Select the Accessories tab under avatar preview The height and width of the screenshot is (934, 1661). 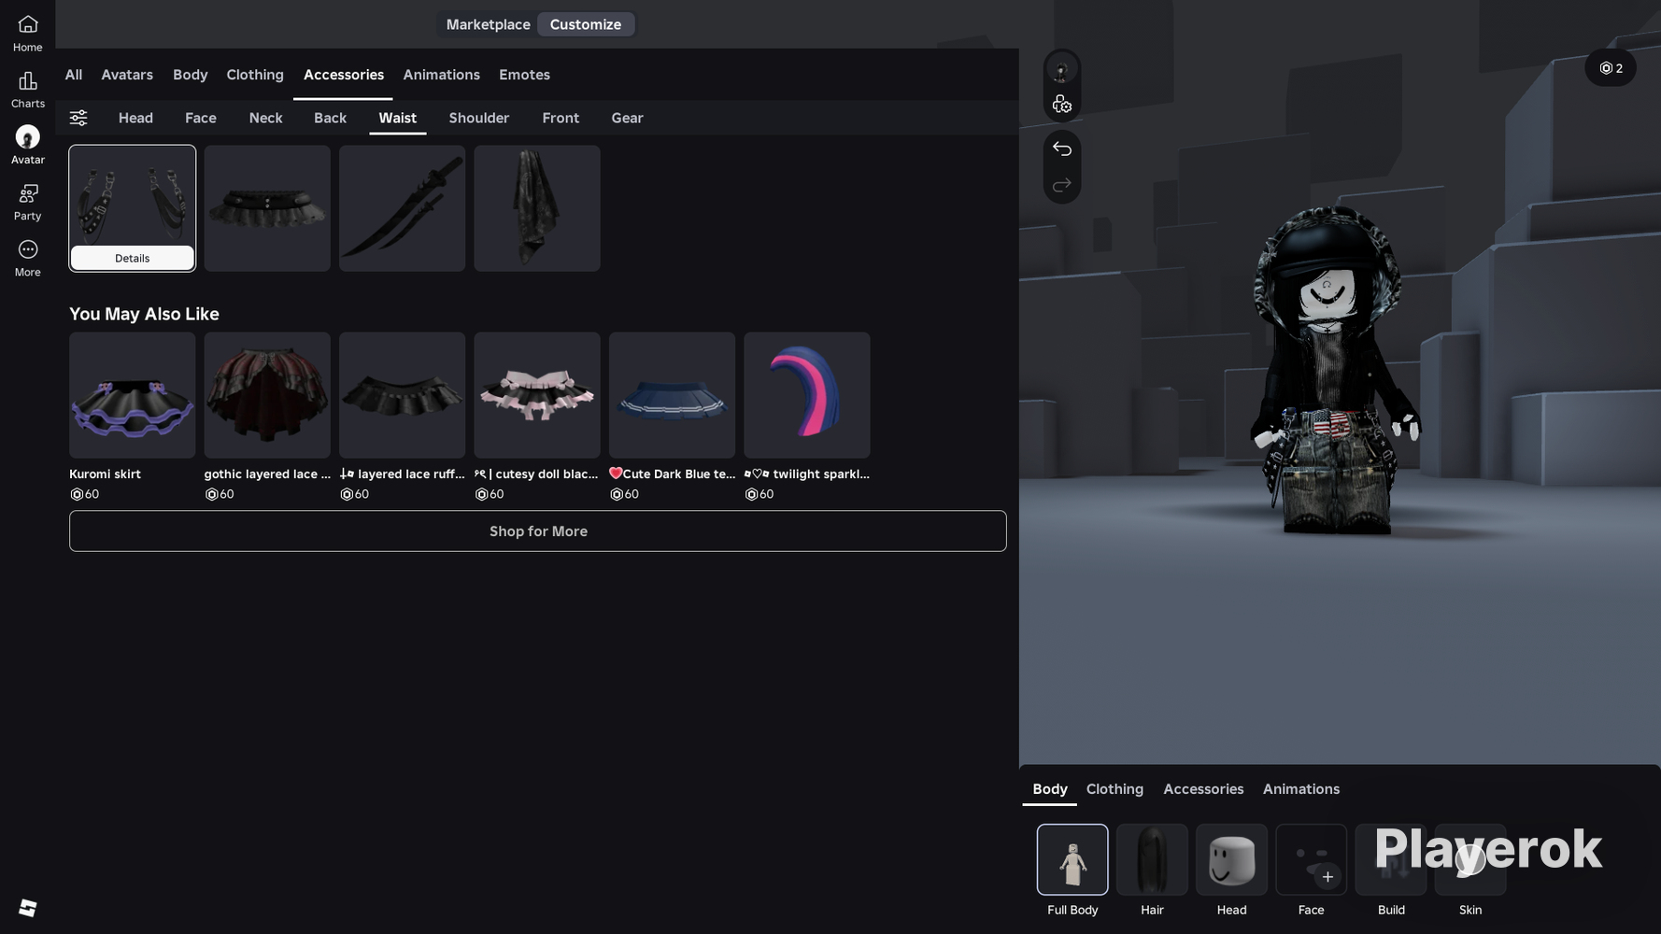(x=1203, y=789)
